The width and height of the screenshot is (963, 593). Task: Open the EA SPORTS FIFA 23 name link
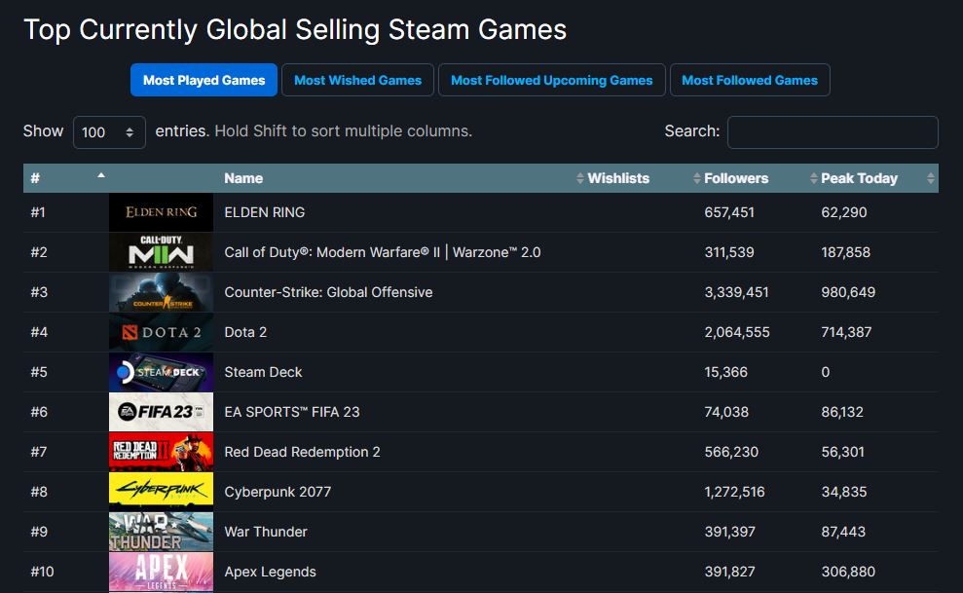[x=292, y=412]
